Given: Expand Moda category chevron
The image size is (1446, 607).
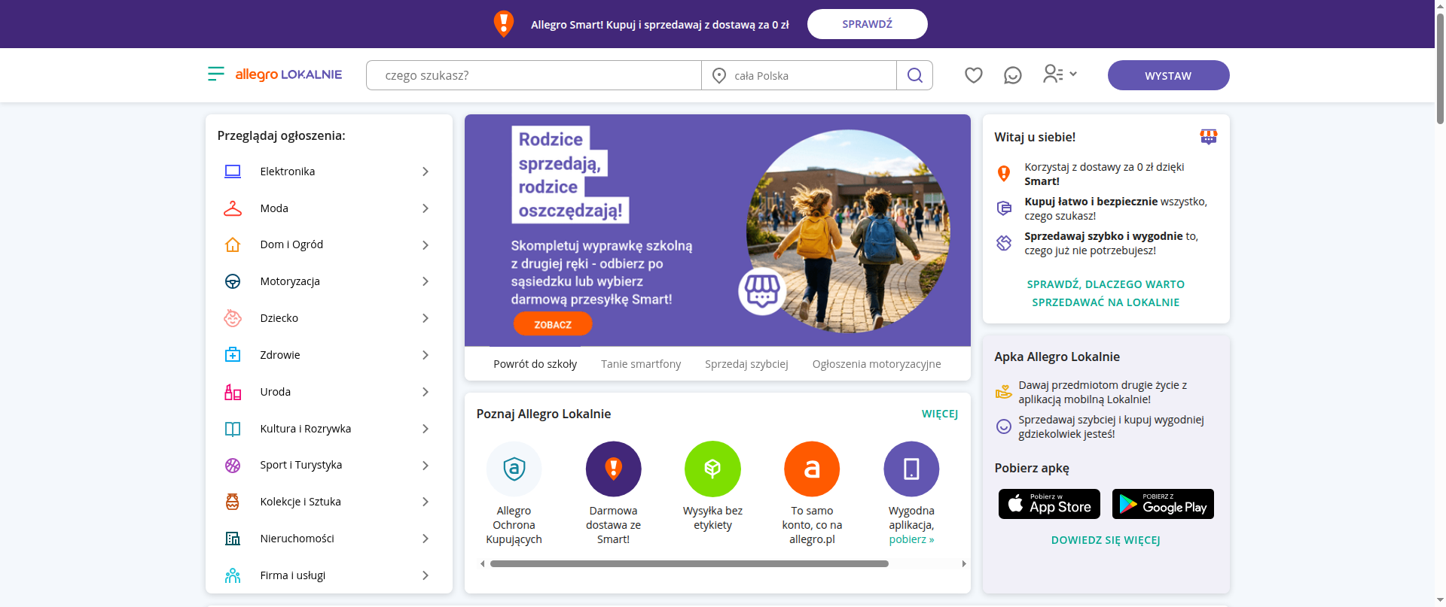Looking at the screenshot, I should [x=426, y=208].
